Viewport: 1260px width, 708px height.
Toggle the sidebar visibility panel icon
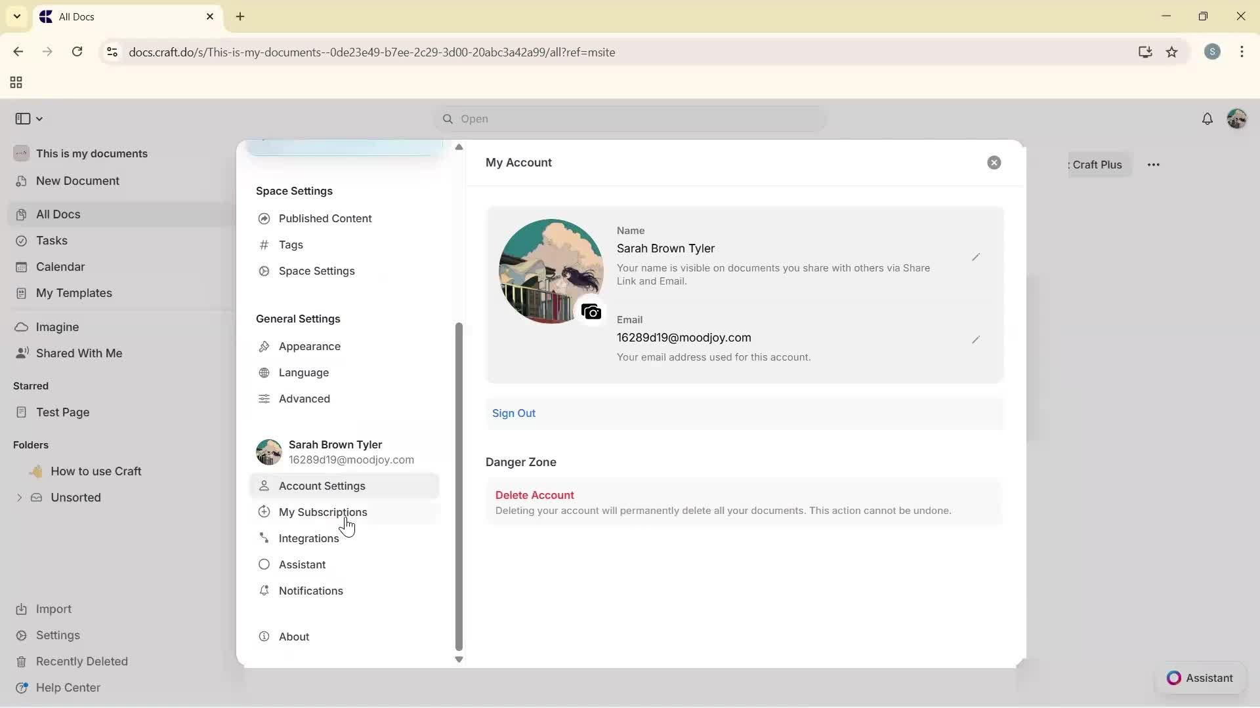22,118
